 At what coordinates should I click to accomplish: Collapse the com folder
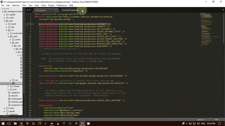(x=13, y=46)
